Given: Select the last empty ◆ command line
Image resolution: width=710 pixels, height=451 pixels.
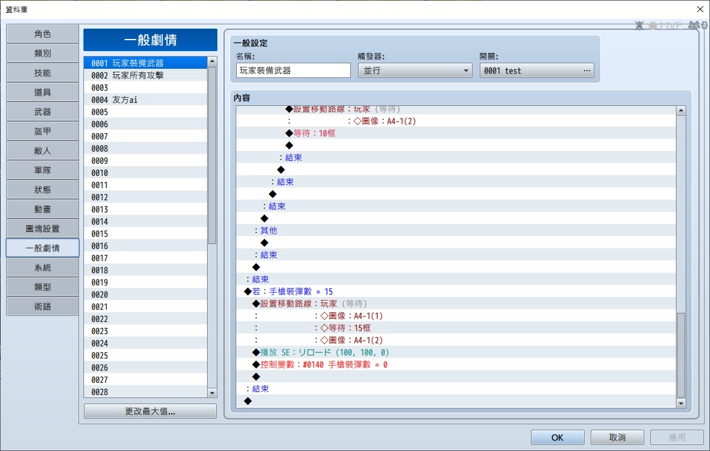Looking at the screenshot, I should coord(456,401).
